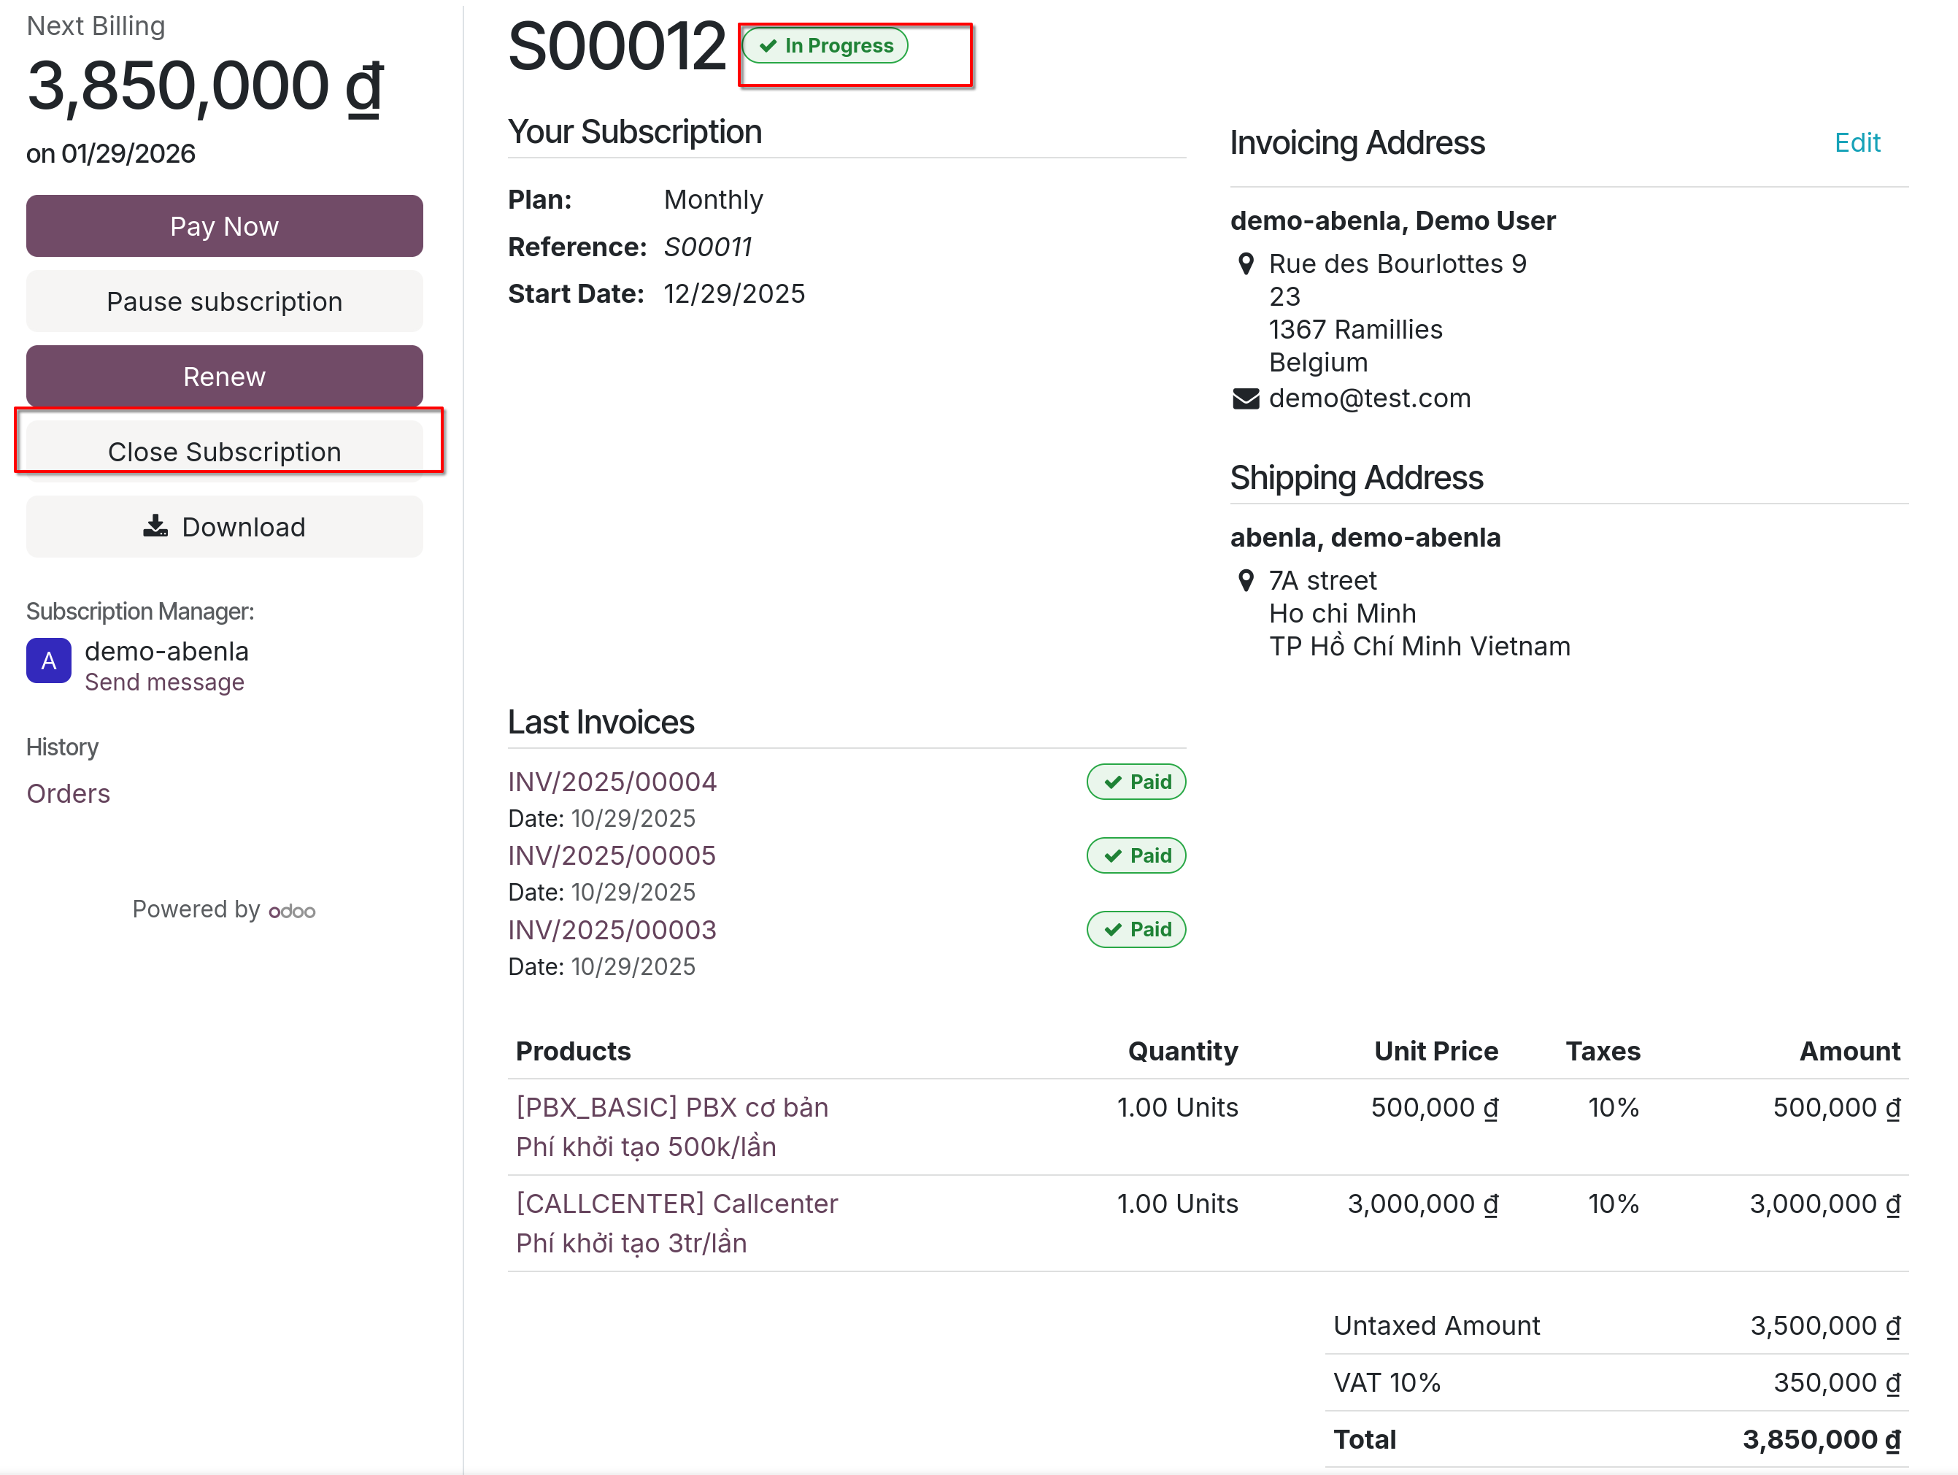Click the Subscription Manager label
Screen dimensions: 1958x1475
[140, 612]
